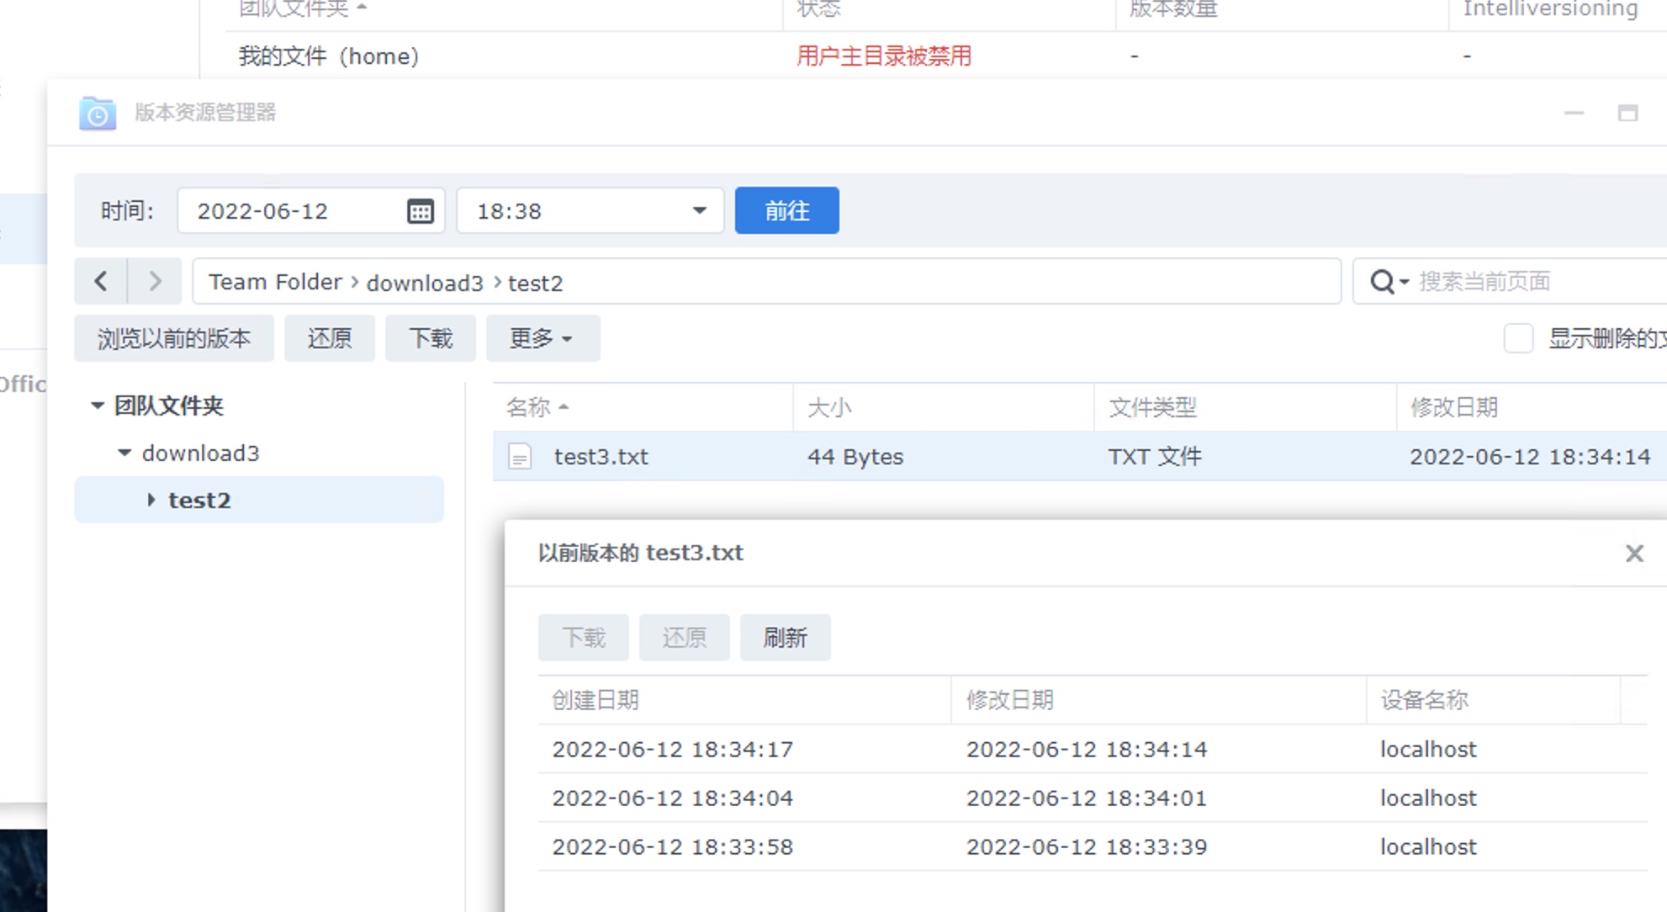Click 还原 in the versions dialog

coord(684,638)
